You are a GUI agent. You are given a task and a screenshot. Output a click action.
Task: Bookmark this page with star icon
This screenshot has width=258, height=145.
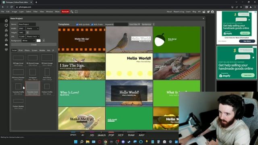(x=241, y=7)
